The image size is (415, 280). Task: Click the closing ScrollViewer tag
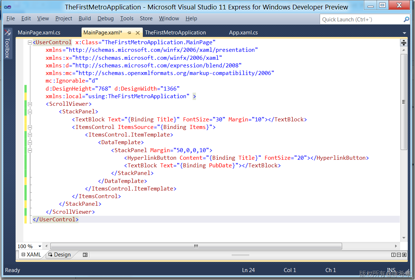[x=70, y=212]
